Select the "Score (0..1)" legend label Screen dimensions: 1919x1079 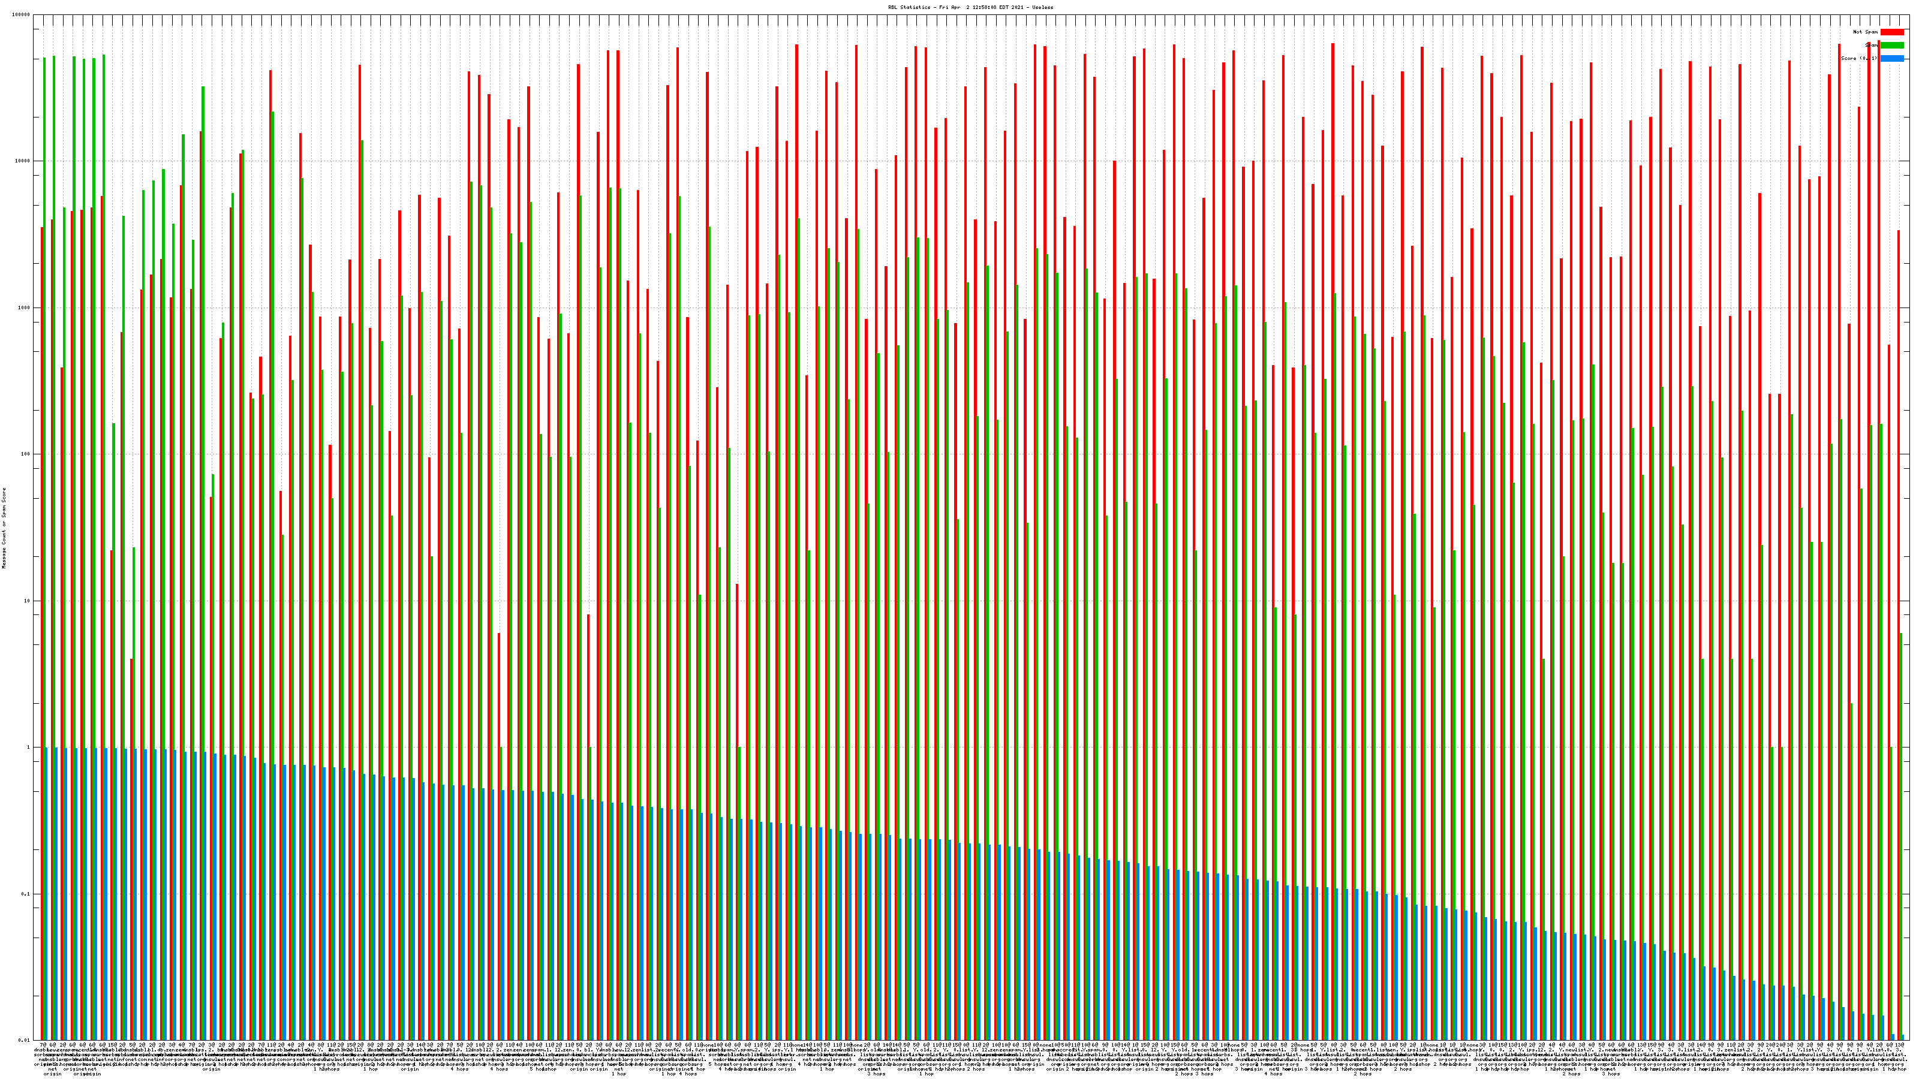coord(1858,58)
